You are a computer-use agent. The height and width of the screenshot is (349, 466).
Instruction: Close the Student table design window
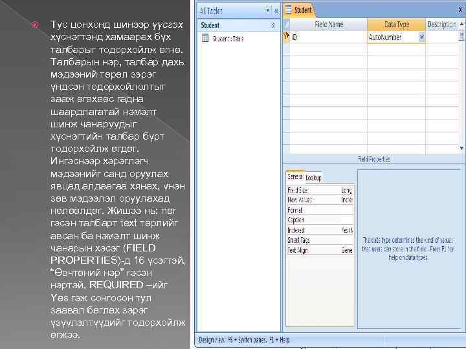click(460, 10)
